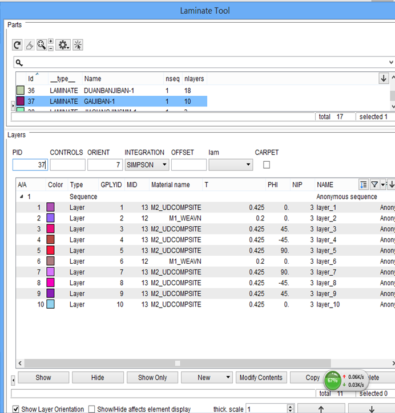Click the down arrow icon in Parts header
395x413 pixels.
384,78
